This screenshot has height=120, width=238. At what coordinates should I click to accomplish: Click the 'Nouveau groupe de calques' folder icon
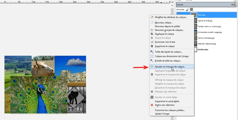[152, 30]
